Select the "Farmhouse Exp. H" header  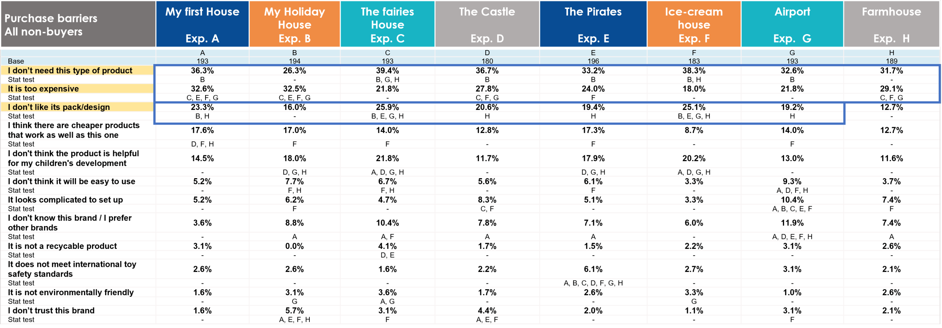coord(891,24)
